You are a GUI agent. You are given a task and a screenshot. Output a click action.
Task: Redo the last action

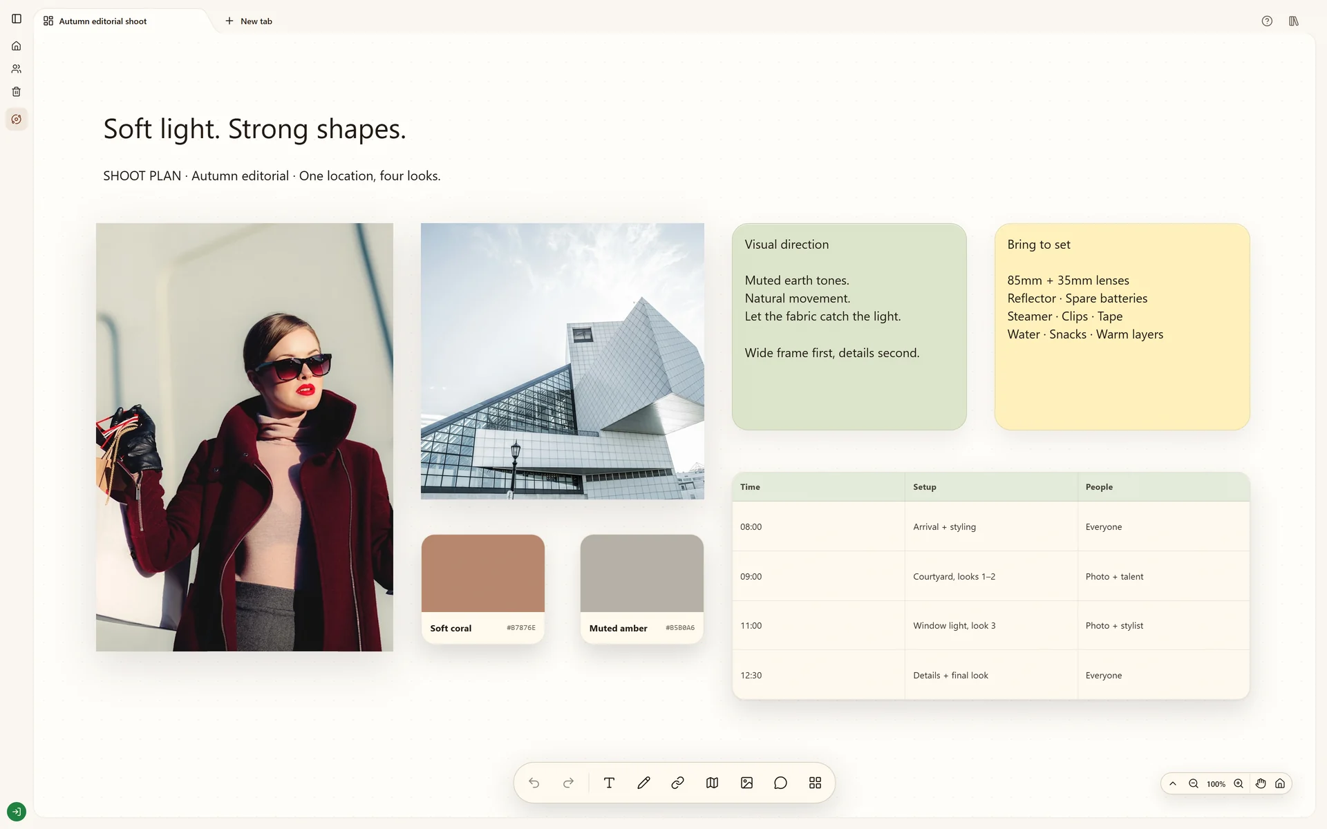(x=568, y=783)
